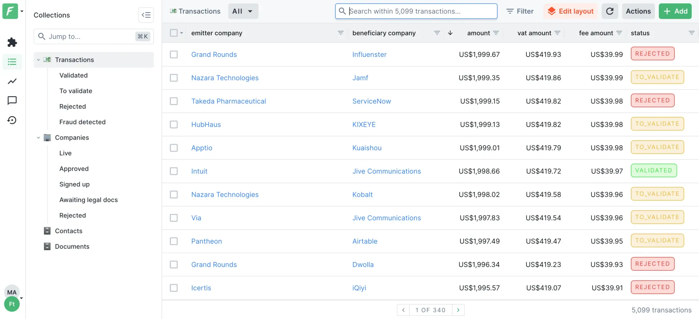Open the Documents collection

(72, 246)
